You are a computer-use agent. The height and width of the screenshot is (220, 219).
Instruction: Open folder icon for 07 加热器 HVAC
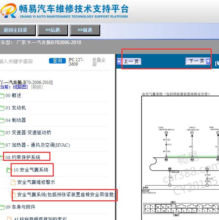(2, 145)
